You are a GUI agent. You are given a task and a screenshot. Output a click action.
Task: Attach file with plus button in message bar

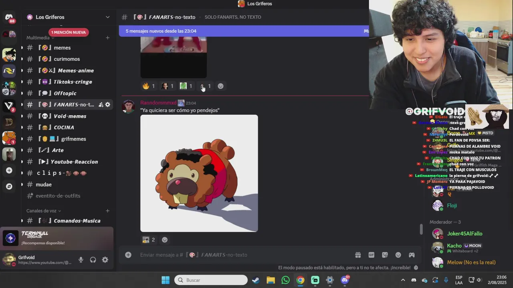(128, 255)
